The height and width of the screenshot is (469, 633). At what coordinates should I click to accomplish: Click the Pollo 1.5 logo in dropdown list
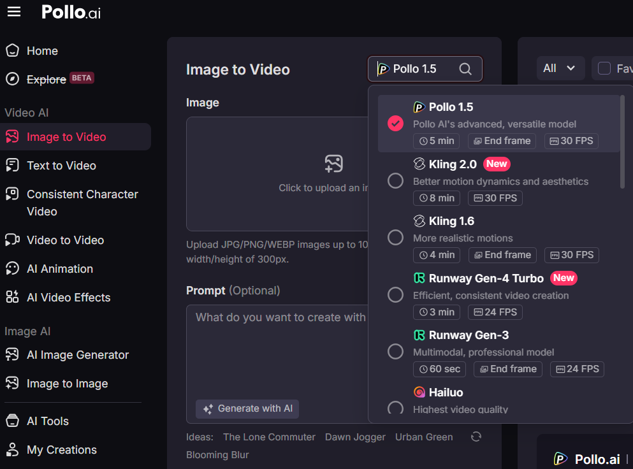click(419, 107)
